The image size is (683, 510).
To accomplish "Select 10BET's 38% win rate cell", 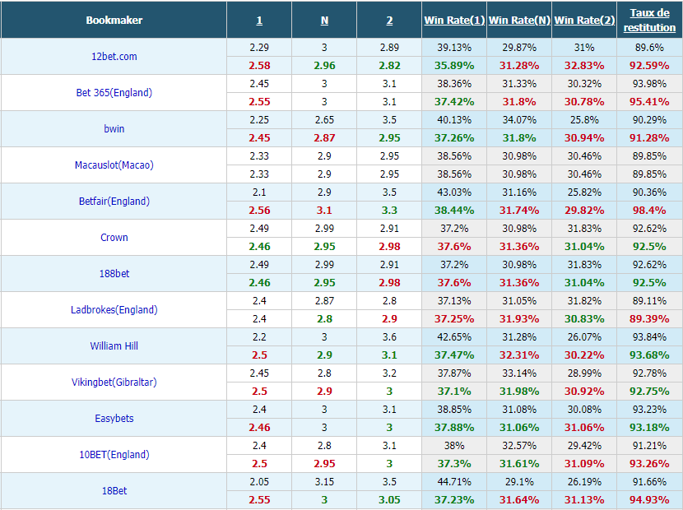I will tap(454, 446).
